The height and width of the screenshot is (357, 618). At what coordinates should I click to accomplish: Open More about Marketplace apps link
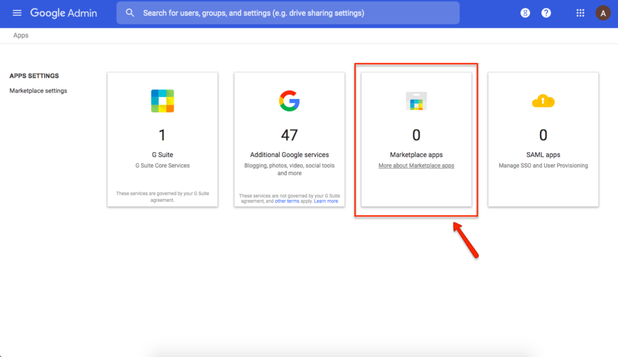click(416, 166)
